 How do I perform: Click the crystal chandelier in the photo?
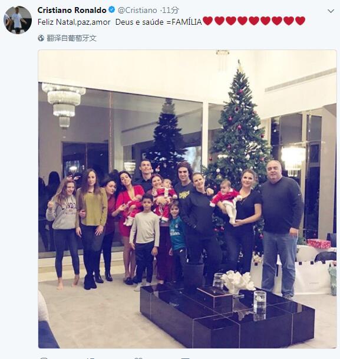click(64, 104)
